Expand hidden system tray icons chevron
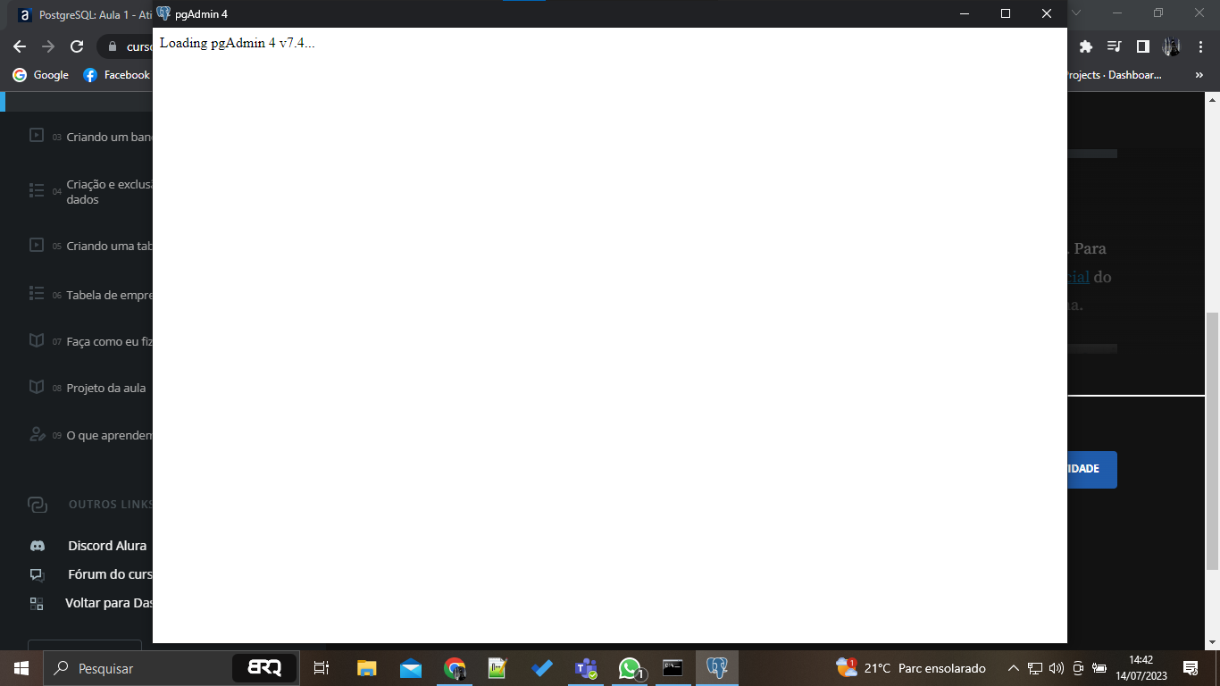Image resolution: width=1220 pixels, height=686 pixels. point(1013,668)
